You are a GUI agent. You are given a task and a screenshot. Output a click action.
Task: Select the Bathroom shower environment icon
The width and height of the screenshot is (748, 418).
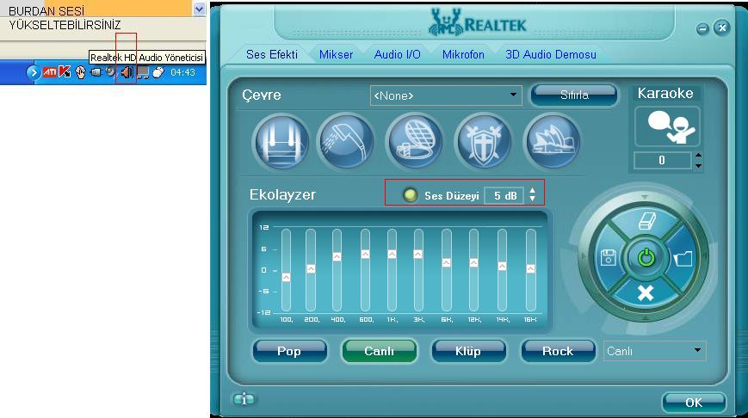coord(345,142)
